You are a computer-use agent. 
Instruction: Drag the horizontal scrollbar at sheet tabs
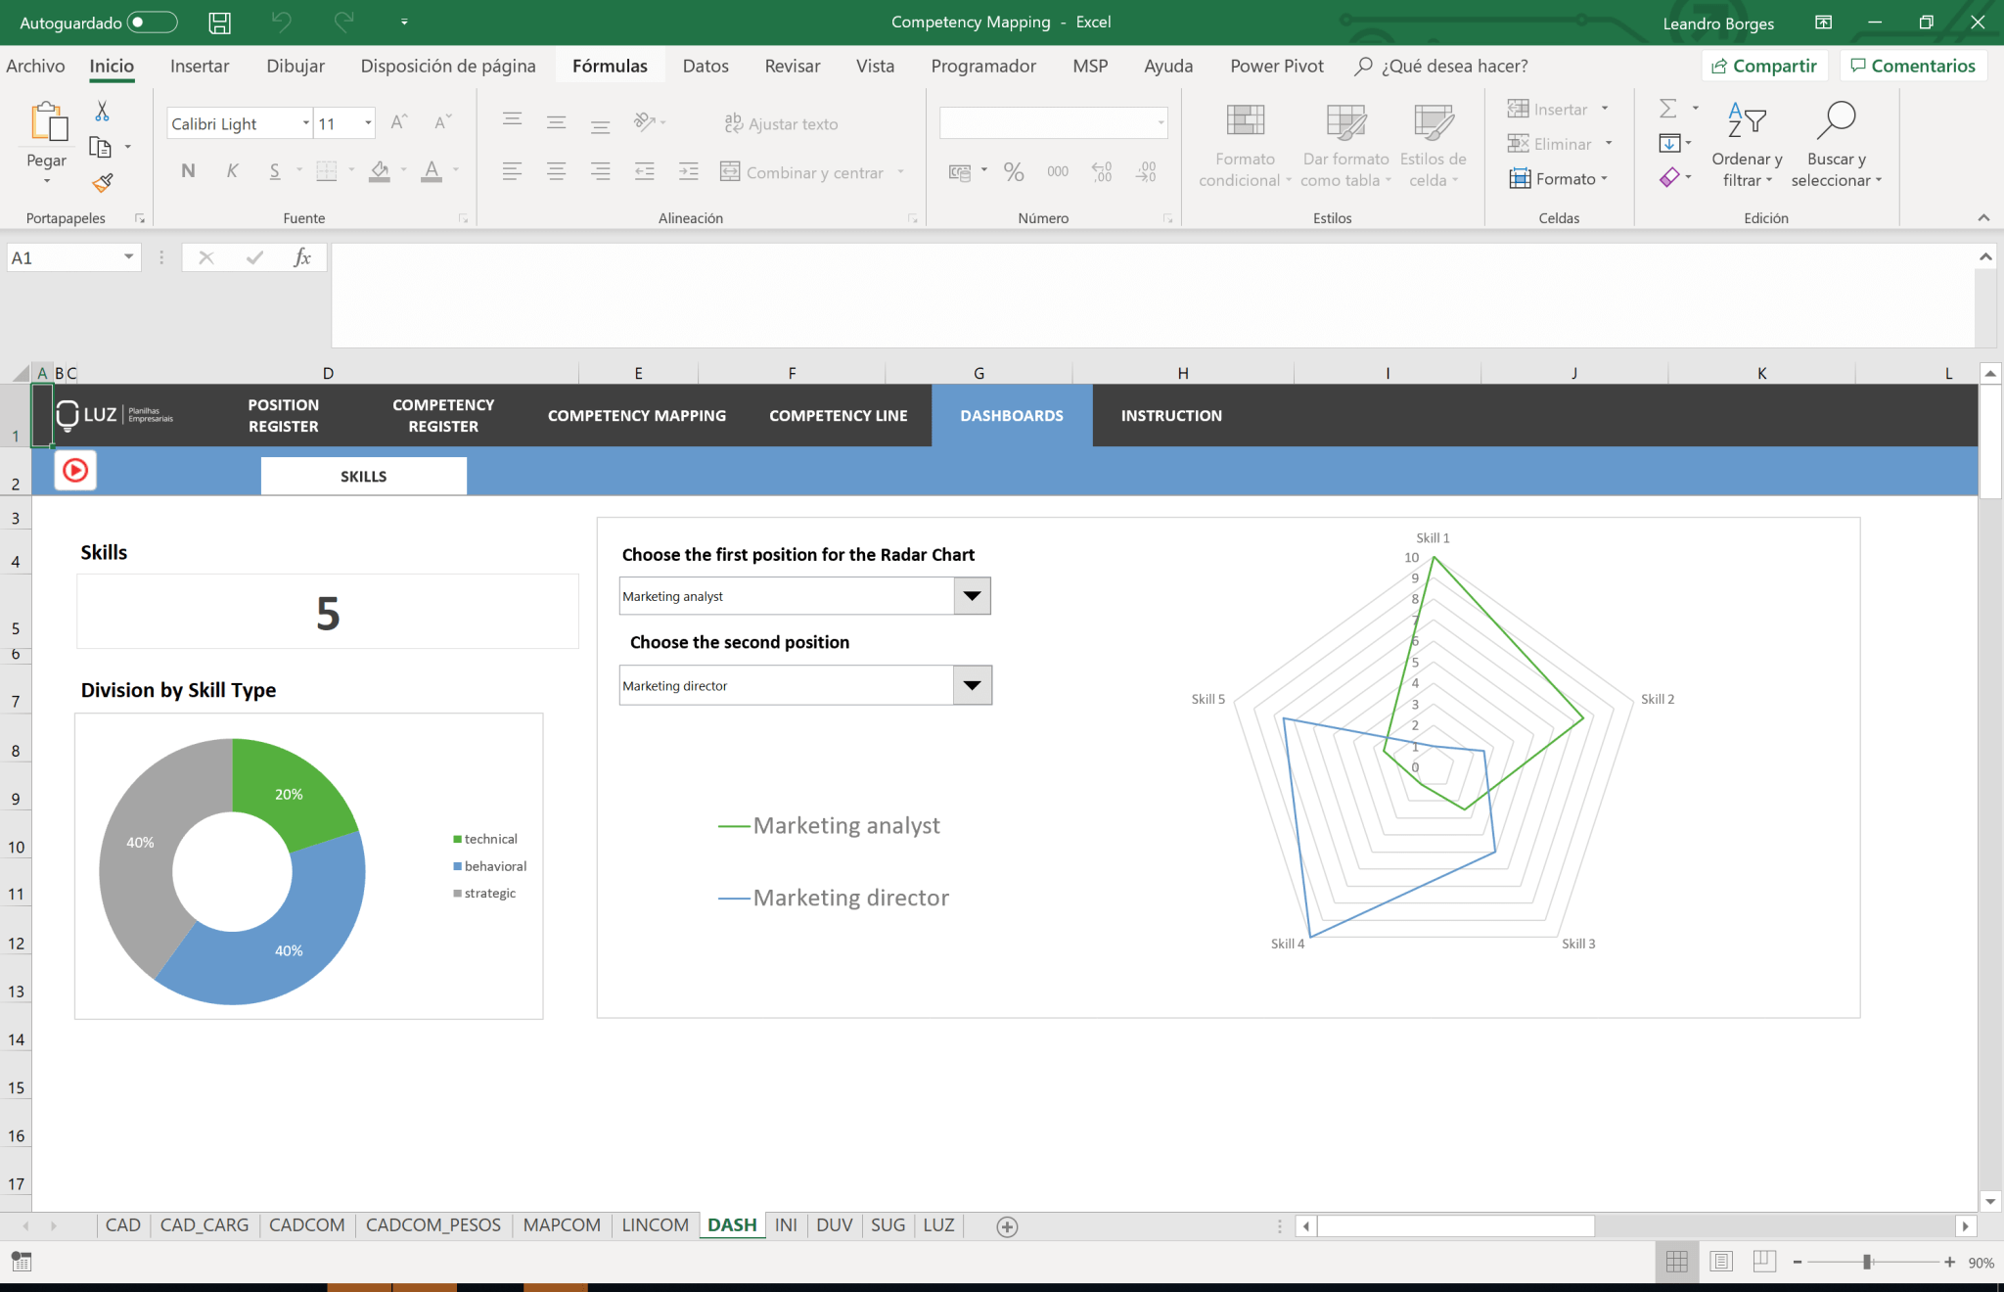click(x=1461, y=1224)
